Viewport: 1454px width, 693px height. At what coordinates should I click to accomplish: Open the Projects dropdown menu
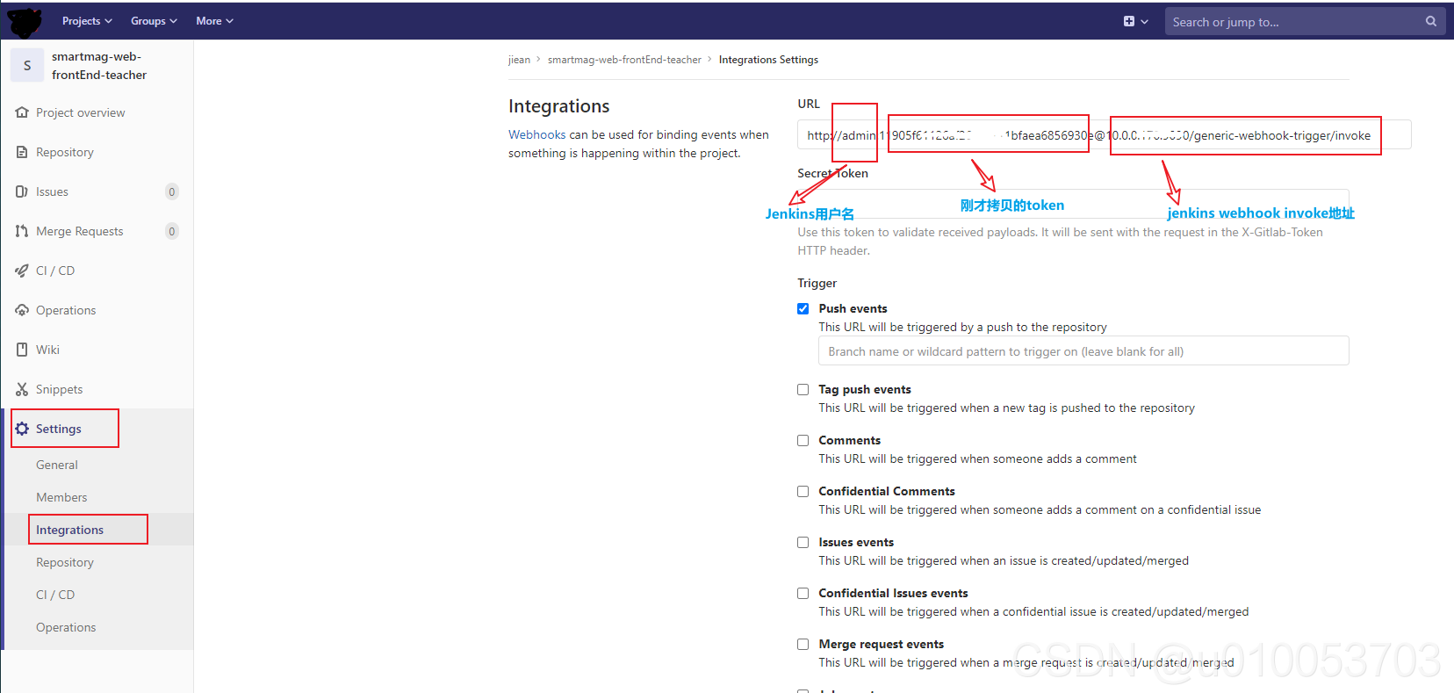(87, 21)
